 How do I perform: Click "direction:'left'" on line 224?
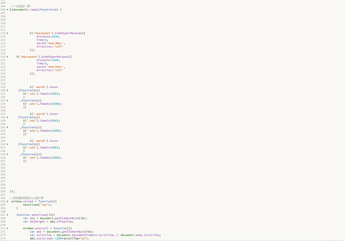pyautogui.click(x=50, y=70)
